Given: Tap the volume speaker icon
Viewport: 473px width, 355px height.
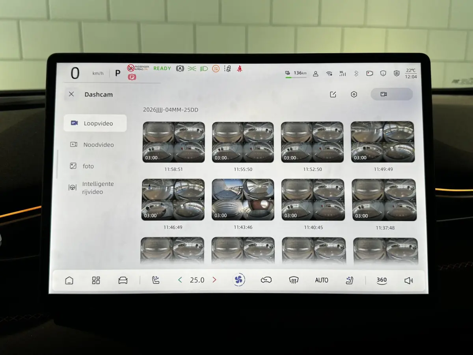Looking at the screenshot, I should (x=408, y=280).
